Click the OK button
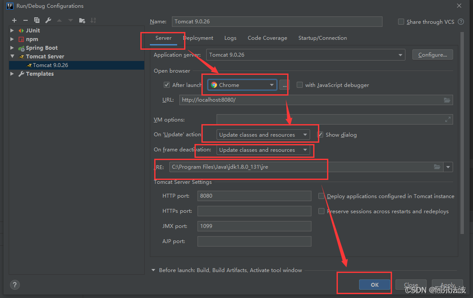This screenshot has height=298, width=473. 374,285
